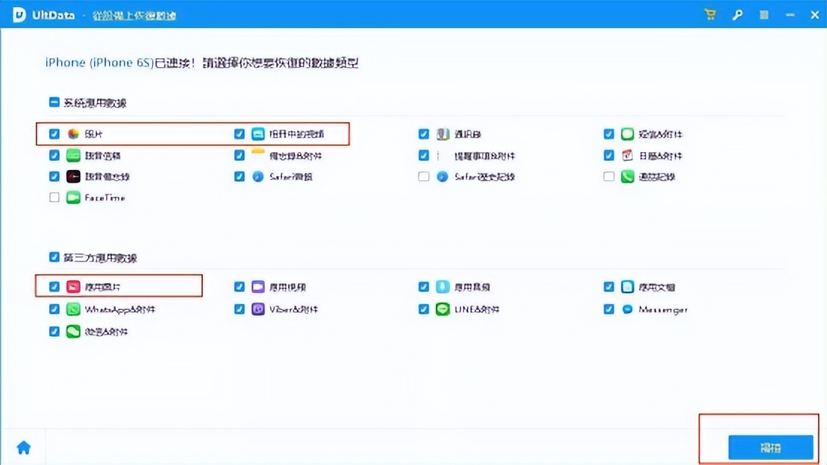
Task: Click the menu icon in the title bar
Action: 764,14
